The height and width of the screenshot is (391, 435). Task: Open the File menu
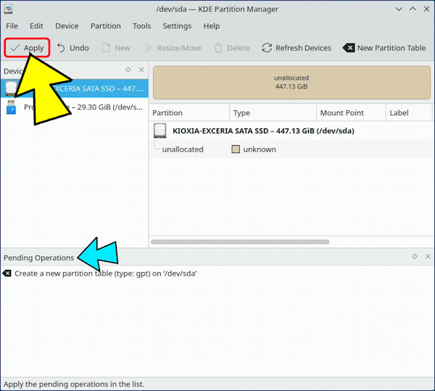tap(12, 26)
